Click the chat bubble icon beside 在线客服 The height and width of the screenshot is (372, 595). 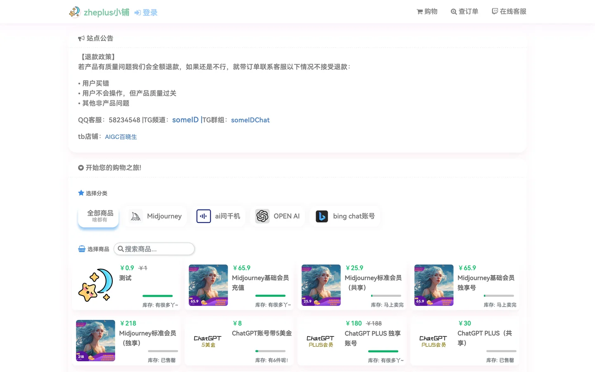click(x=495, y=12)
